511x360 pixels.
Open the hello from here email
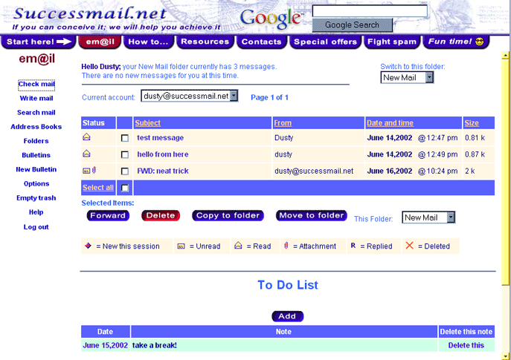click(x=163, y=154)
